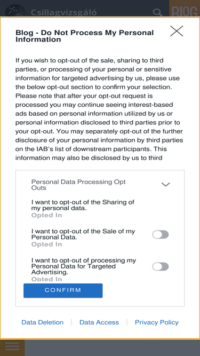Click Opted In status under Sharing option
The width and height of the screenshot is (200, 356).
tap(46, 215)
